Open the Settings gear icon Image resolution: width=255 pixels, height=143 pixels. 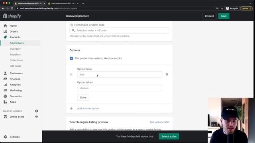[x=5, y=137]
